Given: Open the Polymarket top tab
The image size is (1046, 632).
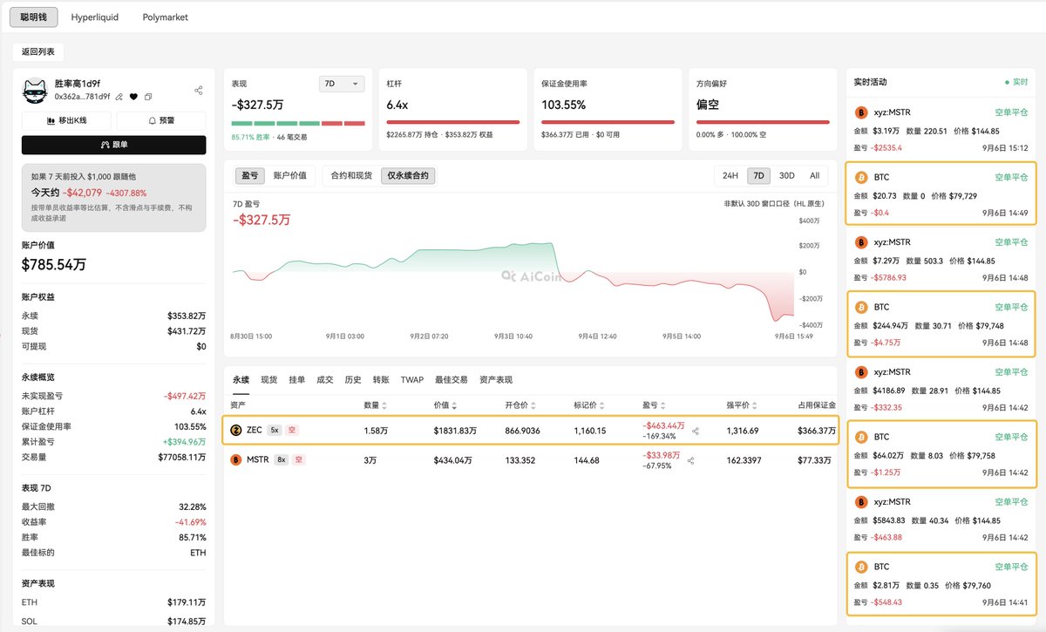Looking at the screenshot, I should pyautogui.click(x=165, y=17).
